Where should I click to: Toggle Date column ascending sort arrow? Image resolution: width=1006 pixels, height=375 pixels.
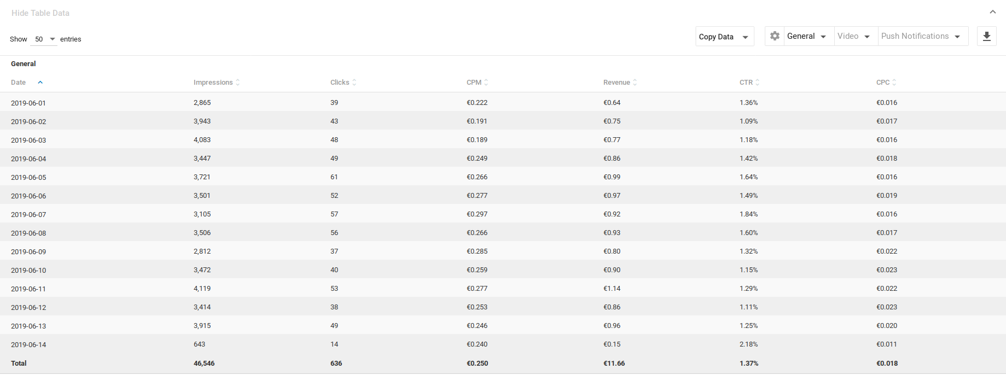[x=40, y=83]
